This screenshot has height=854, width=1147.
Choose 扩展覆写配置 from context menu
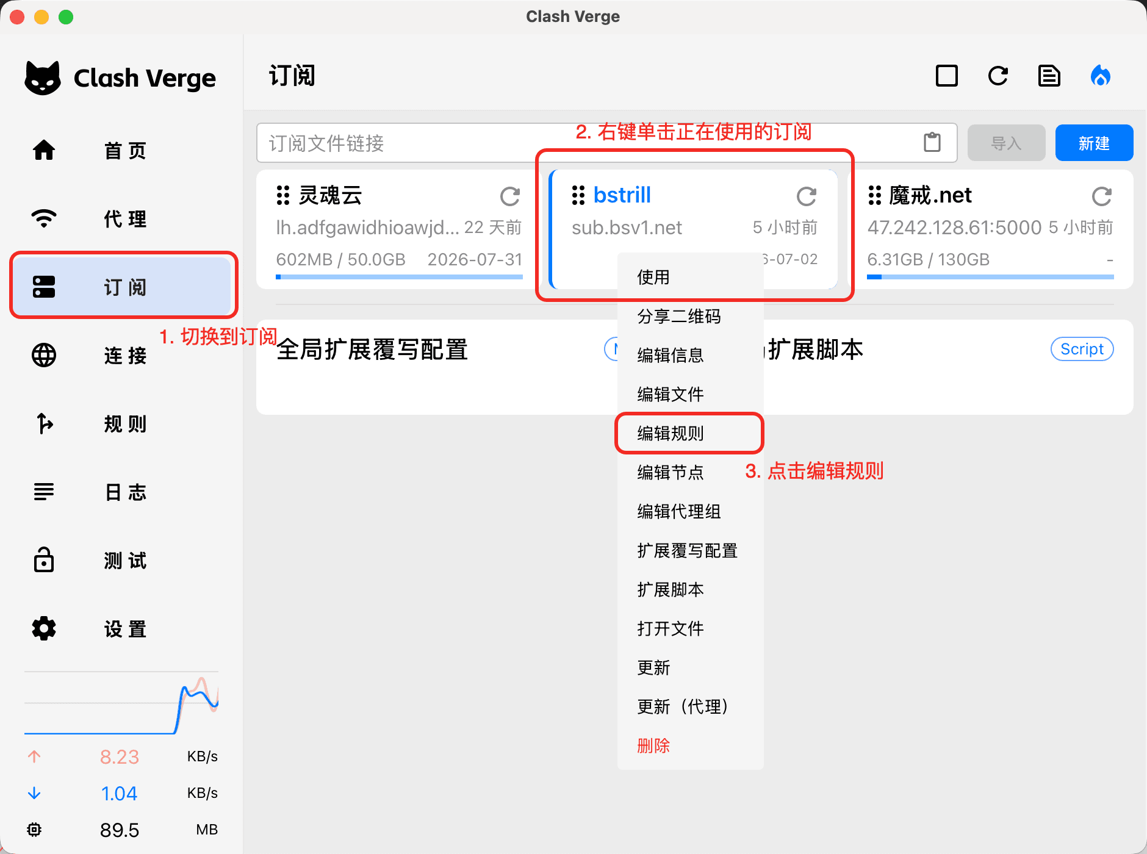coord(691,550)
